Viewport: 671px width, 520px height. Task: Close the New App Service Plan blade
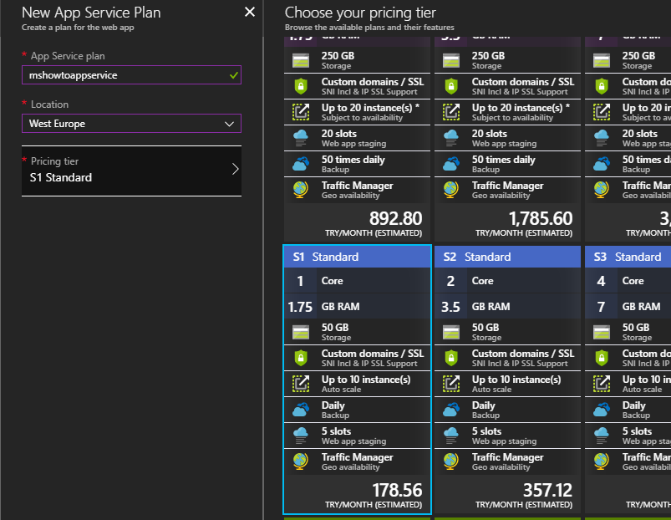tap(250, 12)
